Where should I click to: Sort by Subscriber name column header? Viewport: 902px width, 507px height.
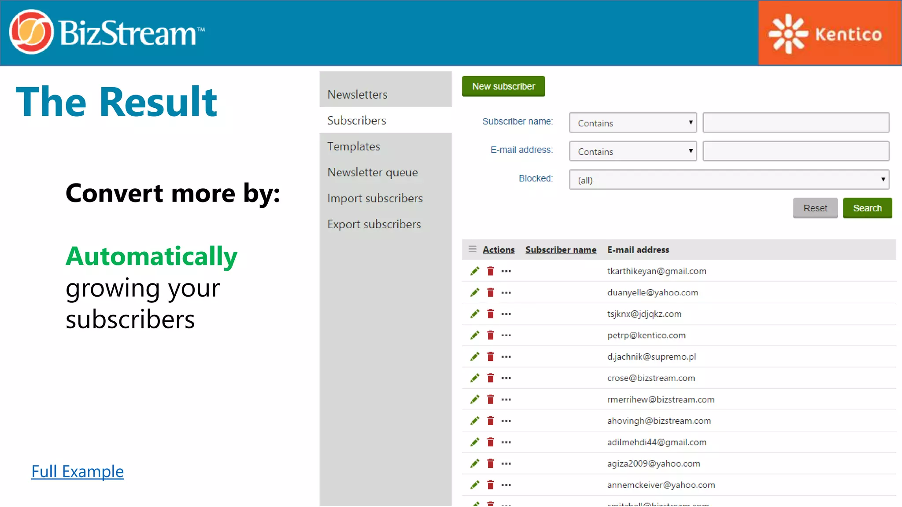561,250
